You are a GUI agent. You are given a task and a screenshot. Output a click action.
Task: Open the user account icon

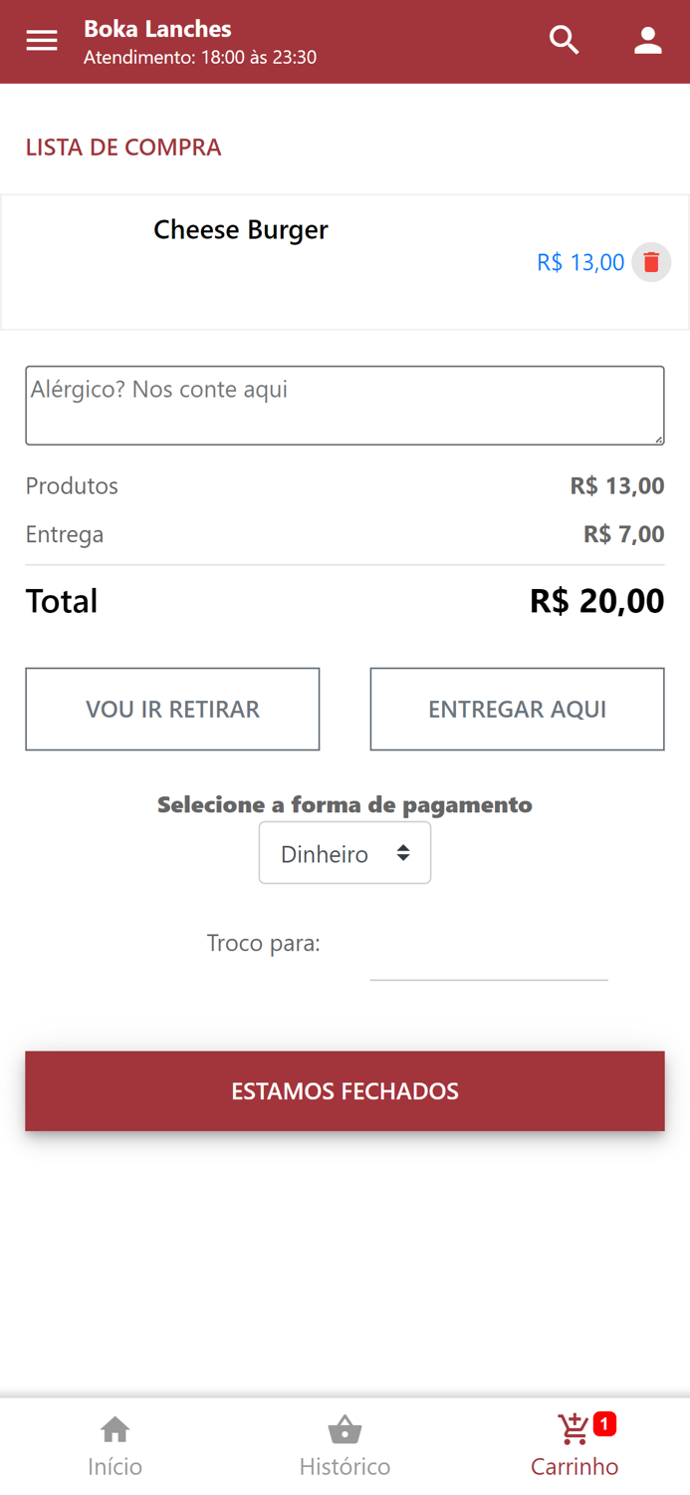click(647, 40)
